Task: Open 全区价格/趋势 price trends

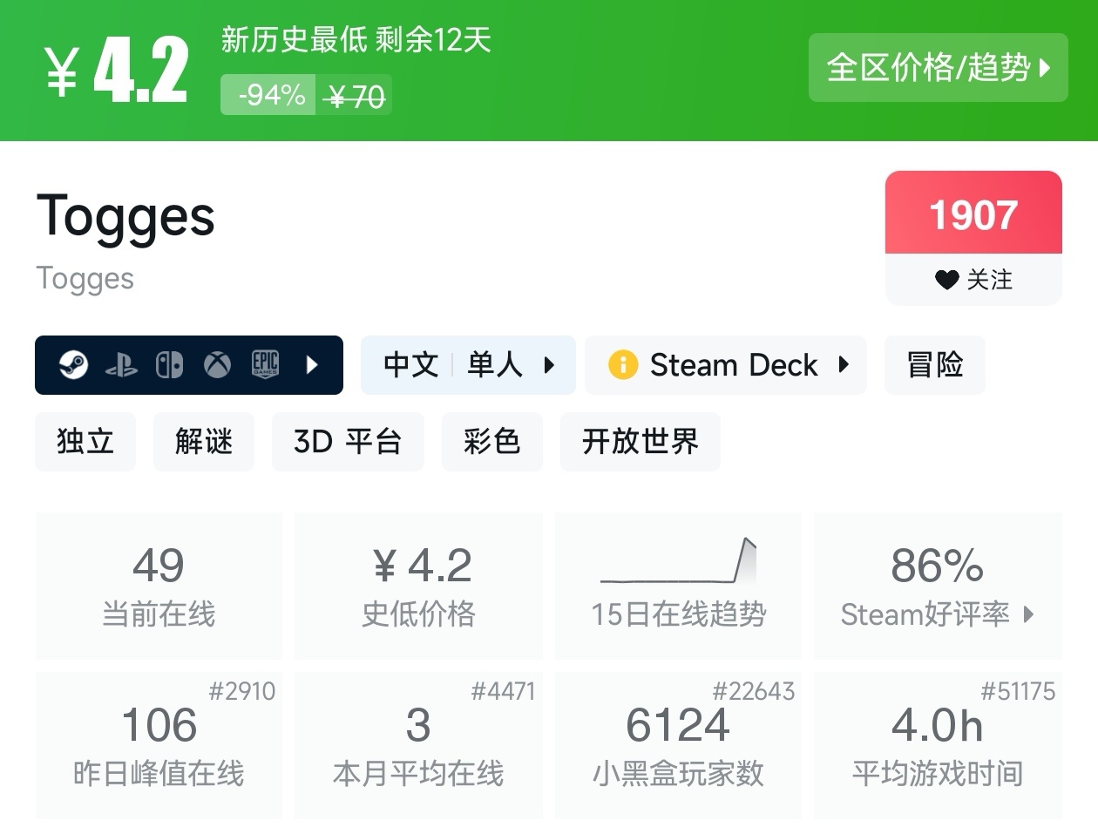Action: [x=938, y=67]
